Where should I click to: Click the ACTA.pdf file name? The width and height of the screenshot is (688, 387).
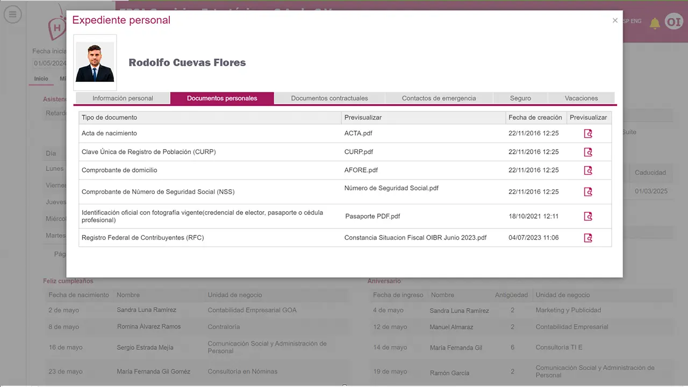pos(358,133)
